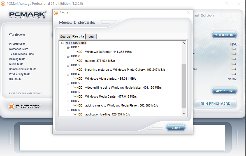Collapse the HDD 8 tree node

pyautogui.click(x=68, y=110)
